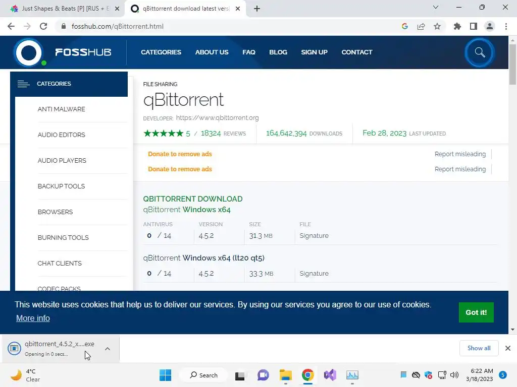The image size is (517, 387).
Task: Click second Report misleading link
Action: (x=460, y=169)
